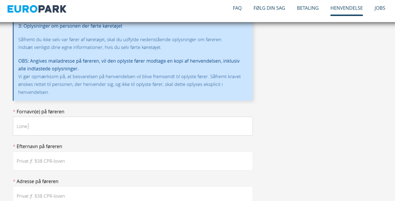
Task: Navigate to the Jobs page
Action: 380,8
